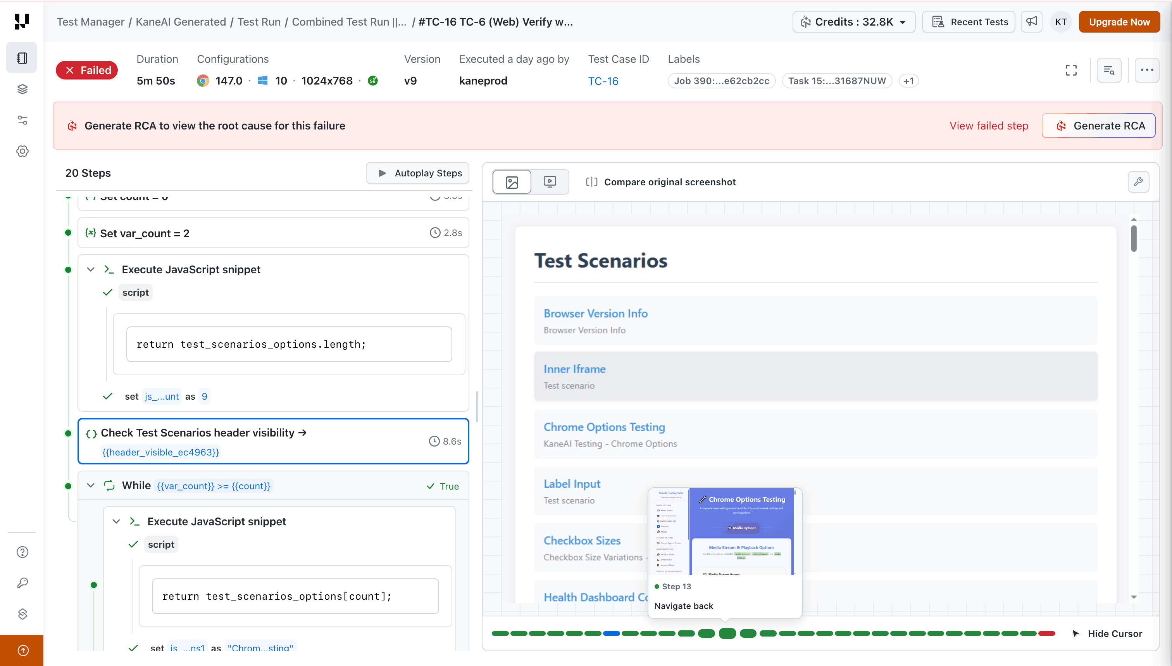The height and width of the screenshot is (666, 1172).
Task: Click the Generate RCA button
Action: tap(1099, 126)
